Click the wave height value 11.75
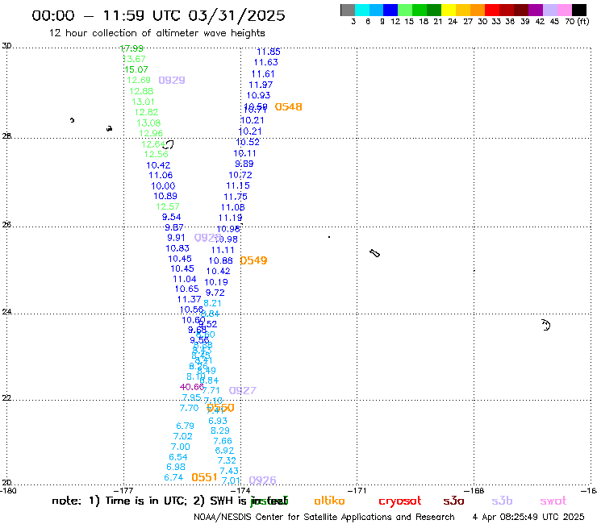This screenshot has height=524, width=597. coord(236,198)
